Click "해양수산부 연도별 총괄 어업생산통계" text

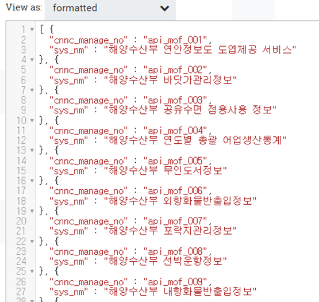(x=195, y=140)
